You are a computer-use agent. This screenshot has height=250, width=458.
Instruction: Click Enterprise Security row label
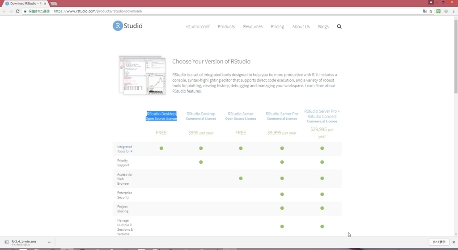tap(125, 195)
